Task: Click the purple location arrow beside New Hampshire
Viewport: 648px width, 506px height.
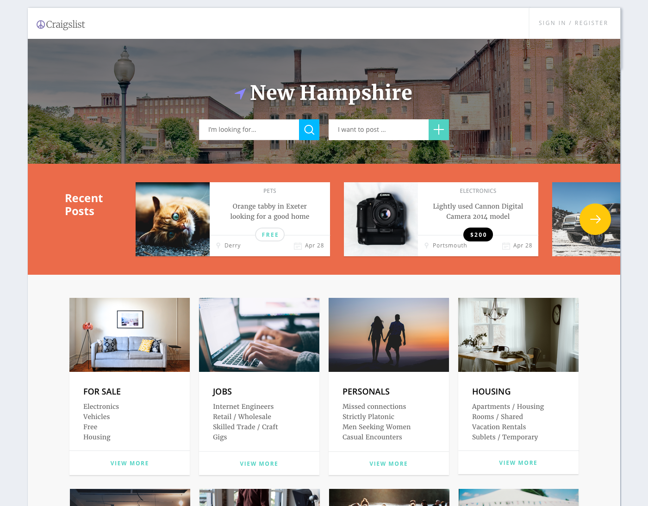Action: click(240, 93)
